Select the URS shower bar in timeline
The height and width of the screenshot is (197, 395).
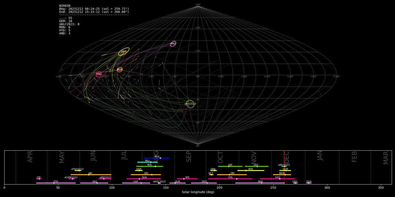tap(295, 183)
